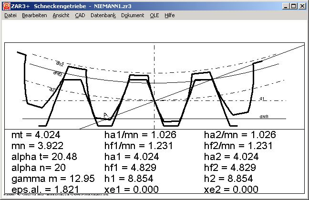Click the gamma m = 12.95 value
309x200 pixels.
[42, 179]
